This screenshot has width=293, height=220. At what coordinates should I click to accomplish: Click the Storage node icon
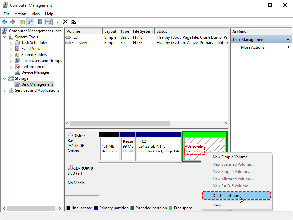(x=11, y=78)
